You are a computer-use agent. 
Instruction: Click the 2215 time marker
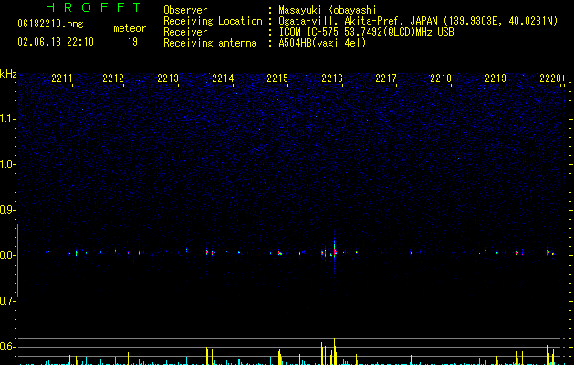coord(277,78)
